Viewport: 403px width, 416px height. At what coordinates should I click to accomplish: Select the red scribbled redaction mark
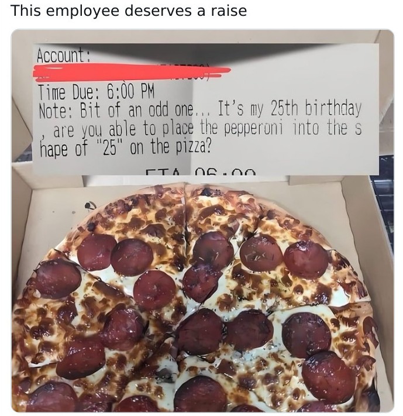tap(132, 72)
